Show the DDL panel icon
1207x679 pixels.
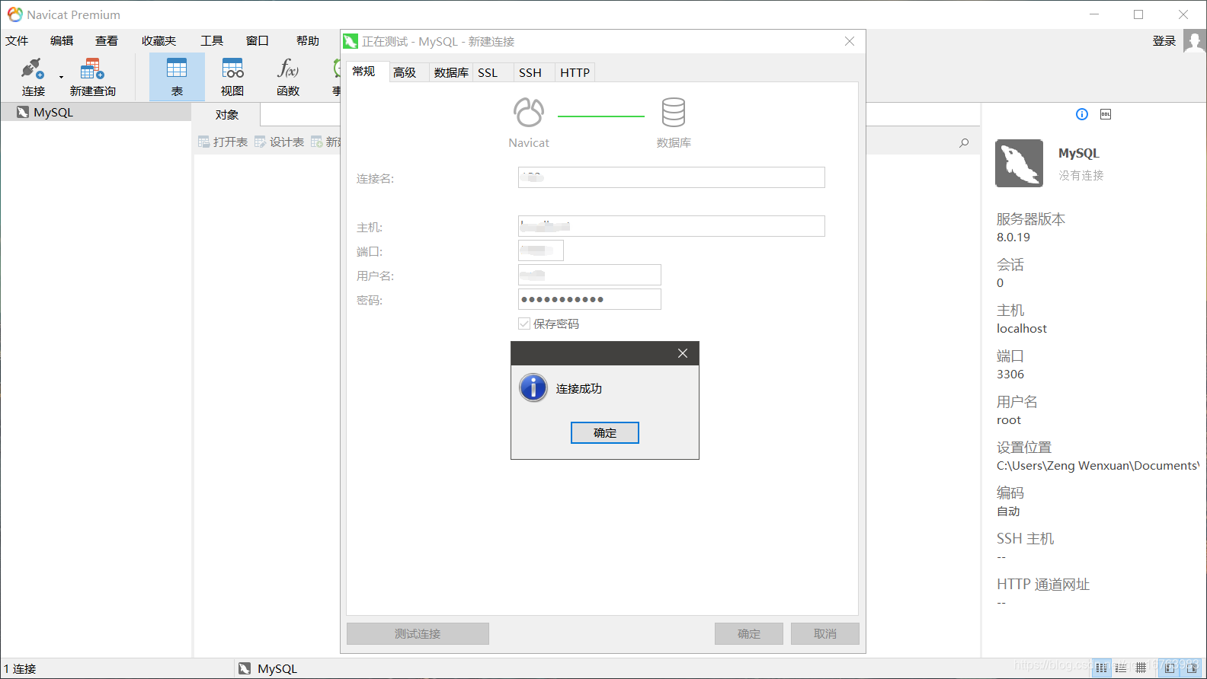[1106, 114]
